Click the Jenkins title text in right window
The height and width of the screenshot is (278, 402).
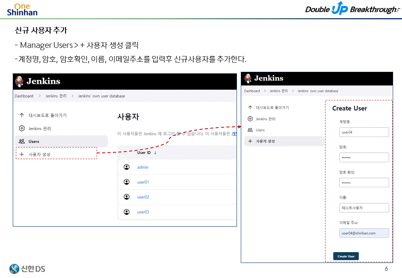(x=269, y=78)
